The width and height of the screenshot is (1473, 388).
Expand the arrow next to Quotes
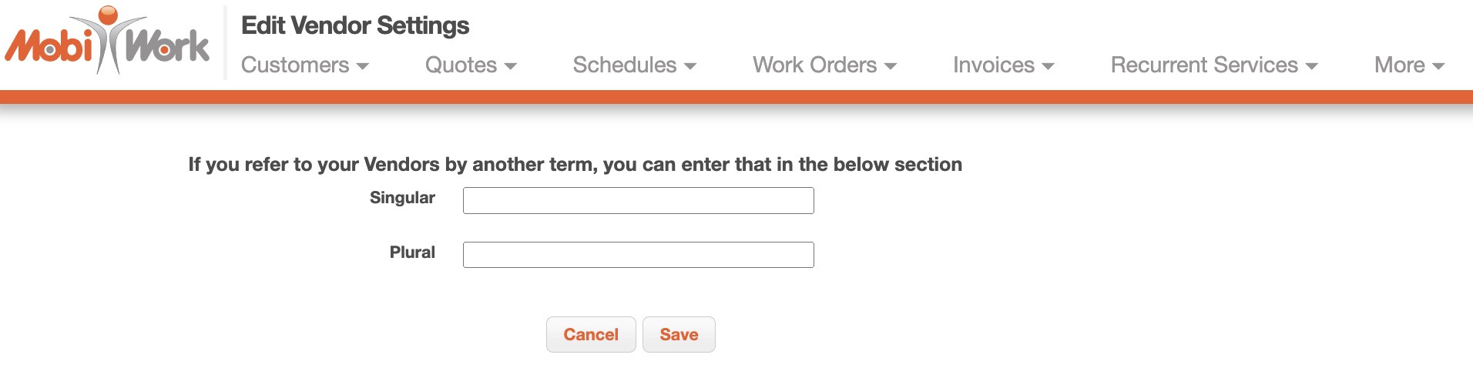pos(511,67)
